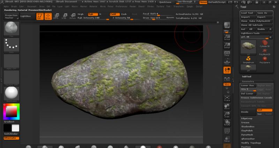Expand the ShadowBox section
This screenshot has height=148, width=279.
[x=248, y=126]
